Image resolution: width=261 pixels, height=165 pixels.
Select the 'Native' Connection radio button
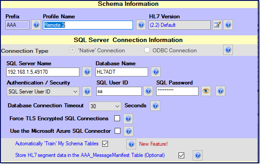[72, 50]
